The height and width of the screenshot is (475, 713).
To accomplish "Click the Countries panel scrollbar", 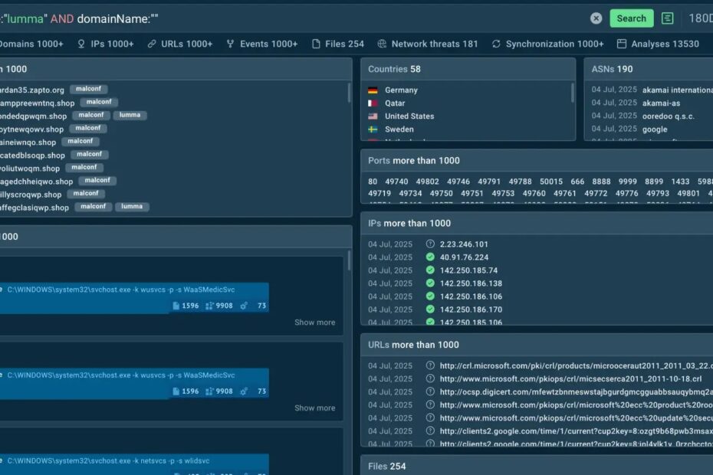I will point(572,94).
